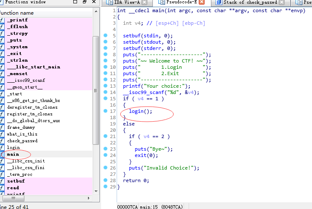Screen dimensions: 312x209
Task: Close the IDA View-A tab
Action: click(145, 3)
